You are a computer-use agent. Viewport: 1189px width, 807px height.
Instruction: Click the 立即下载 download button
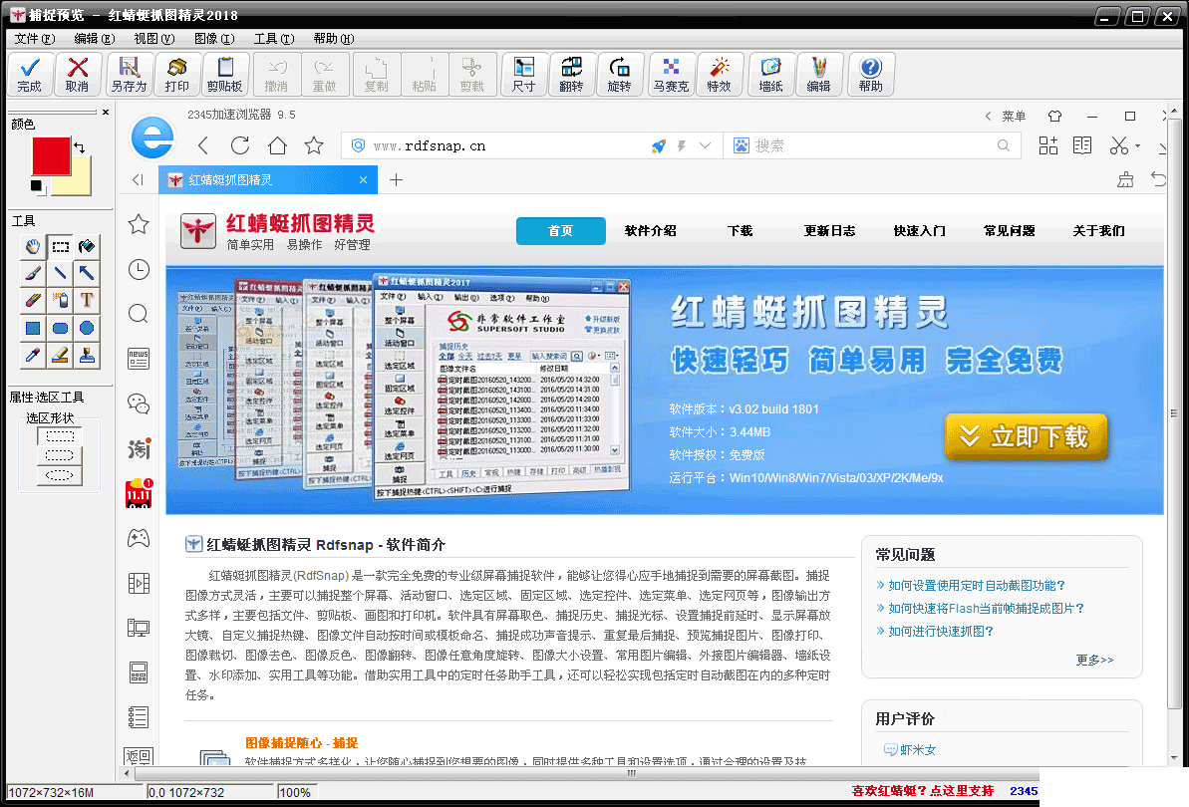[x=1026, y=436]
